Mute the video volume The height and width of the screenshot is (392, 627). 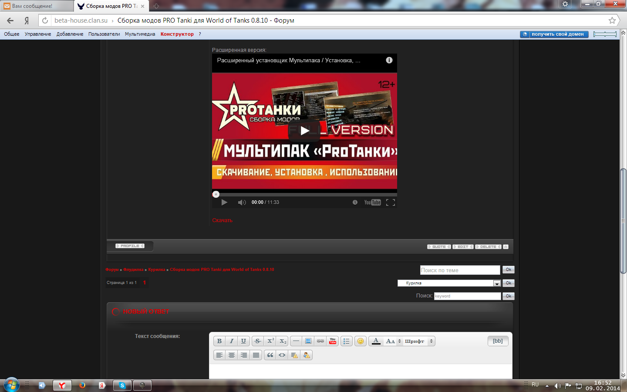click(x=242, y=202)
